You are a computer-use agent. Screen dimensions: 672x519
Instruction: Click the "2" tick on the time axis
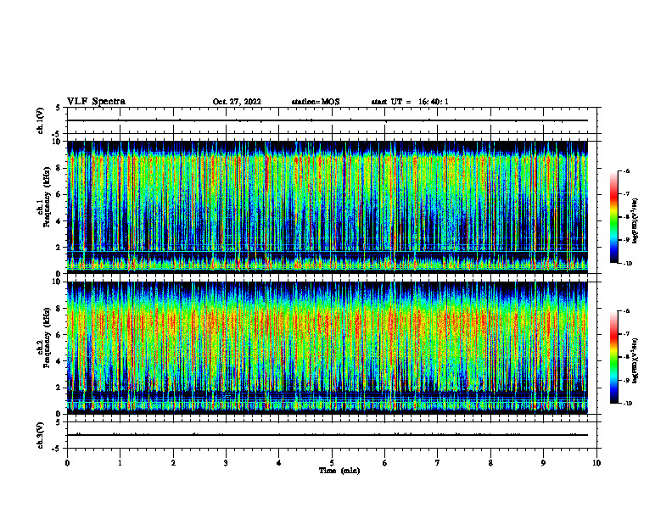173,463
